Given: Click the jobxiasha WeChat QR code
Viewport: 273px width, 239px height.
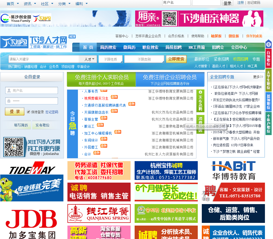Looking at the screenshot, I should coord(14,147).
